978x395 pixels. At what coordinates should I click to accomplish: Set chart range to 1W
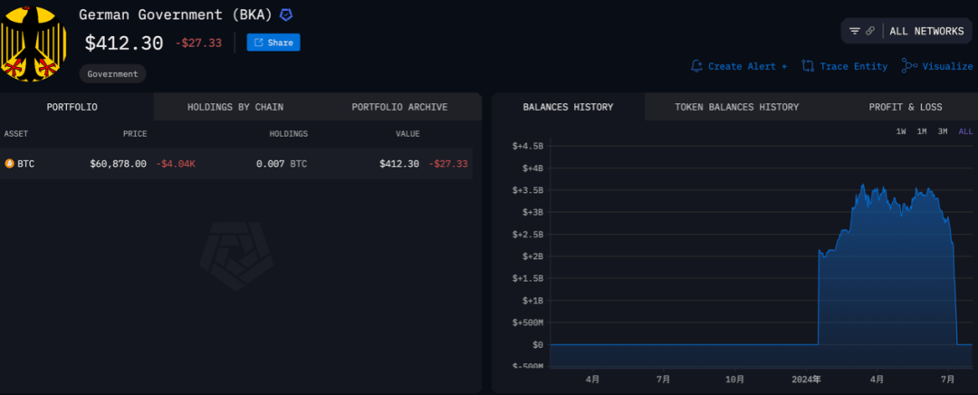901,131
